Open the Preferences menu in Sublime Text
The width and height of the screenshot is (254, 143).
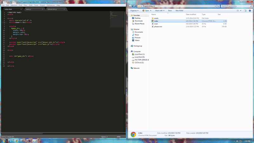coord(50,5)
